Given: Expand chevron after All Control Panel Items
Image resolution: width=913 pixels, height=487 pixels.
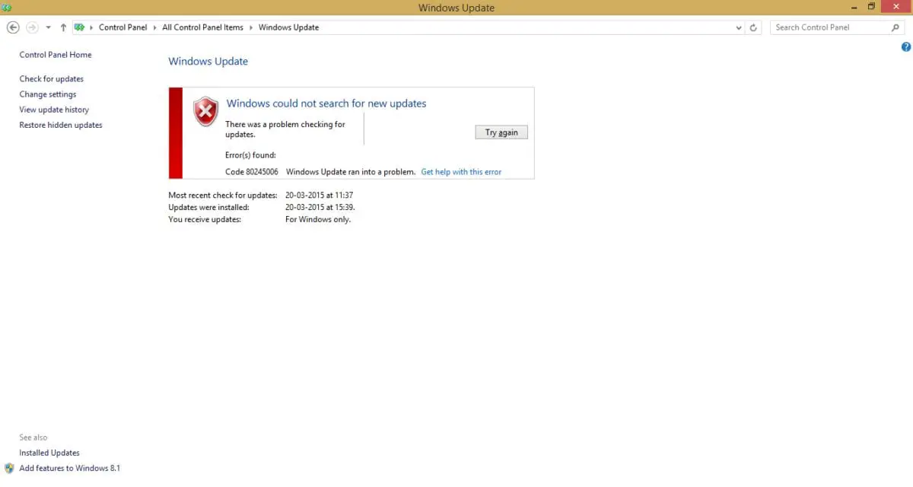Looking at the screenshot, I should (251, 27).
